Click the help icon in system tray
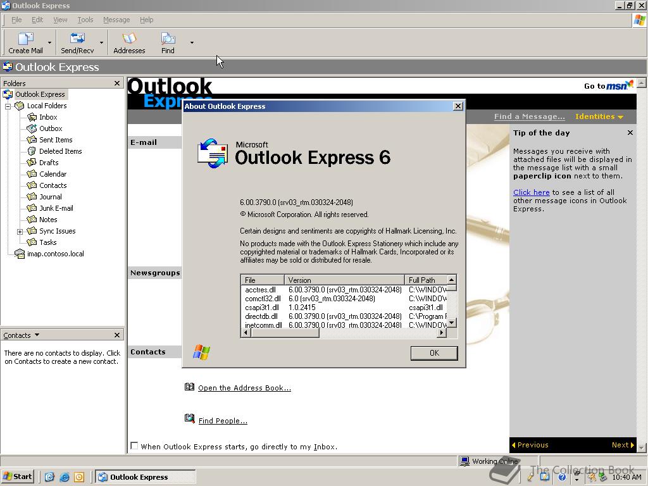Image resolution: width=648 pixels, height=486 pixels. (562, 477)
